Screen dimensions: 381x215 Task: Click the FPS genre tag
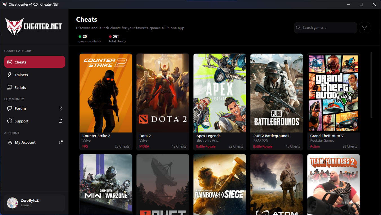[x=85, y=146]
